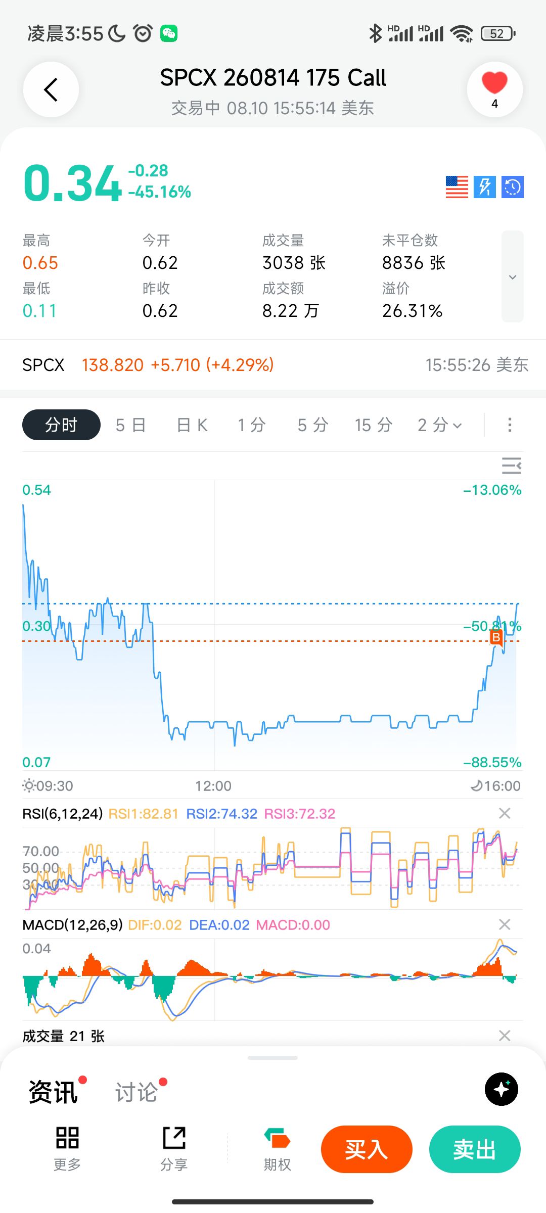546x1213 pixels.
Task: Tap the US flag market icon
Action: 457,187
